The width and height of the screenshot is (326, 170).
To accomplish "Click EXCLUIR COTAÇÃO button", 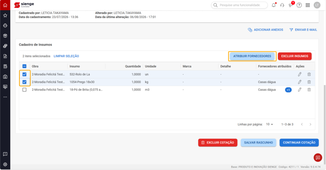I will point(218,143).
